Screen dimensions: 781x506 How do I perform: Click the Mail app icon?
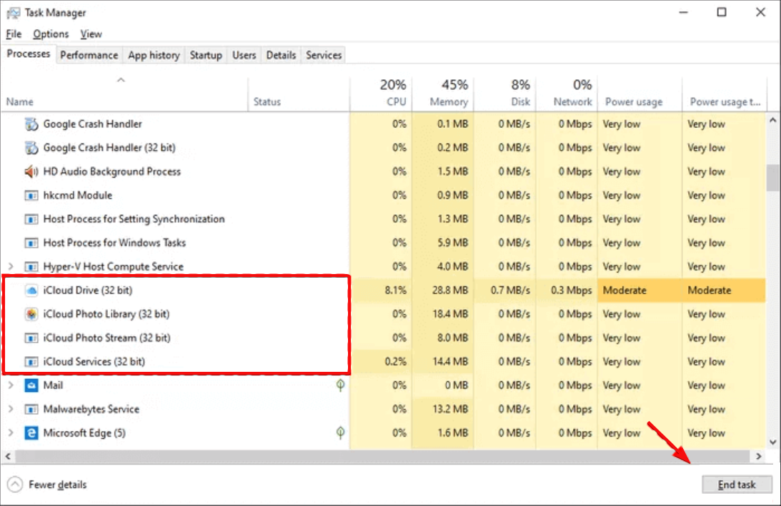pos(31,385)
